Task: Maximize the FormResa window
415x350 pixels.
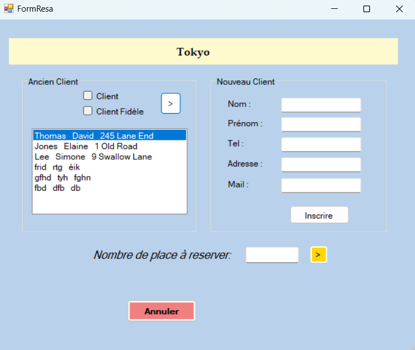Action: (x=367, y=9)
